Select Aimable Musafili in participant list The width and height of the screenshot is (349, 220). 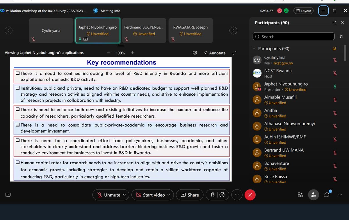coord(296,100)
